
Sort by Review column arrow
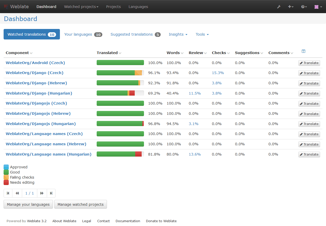pyautogui.click(x=205, y=53)
